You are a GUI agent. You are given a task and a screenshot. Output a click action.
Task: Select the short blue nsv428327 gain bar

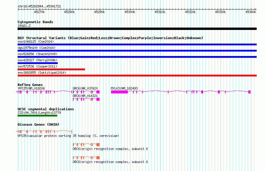click(x=38, y=63)
